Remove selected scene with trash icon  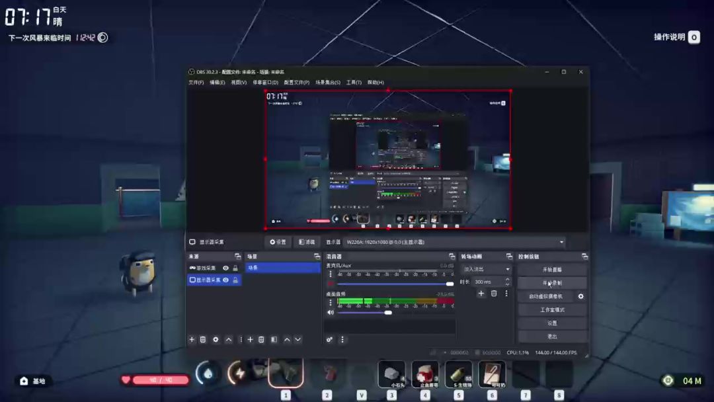pyautogui.click(x=261, y=340)
